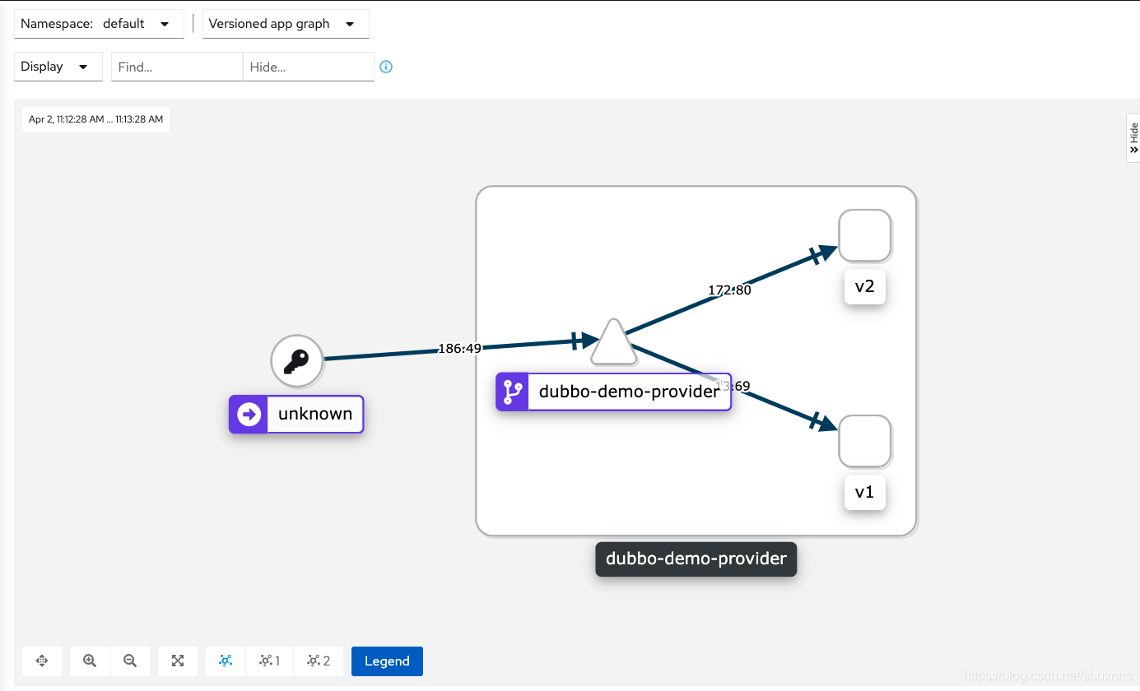
Task: Select the default graph layout icon
Action: click(x=225, y=661)
